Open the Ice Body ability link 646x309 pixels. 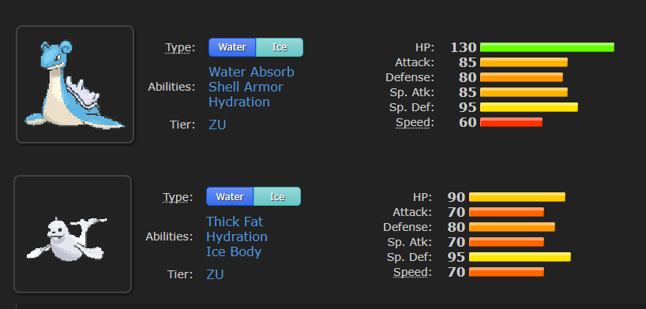click(234, 251)
